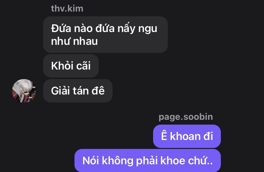Tap the page.soobin sender name
This screenshot has width=264, height=172.
186,117
